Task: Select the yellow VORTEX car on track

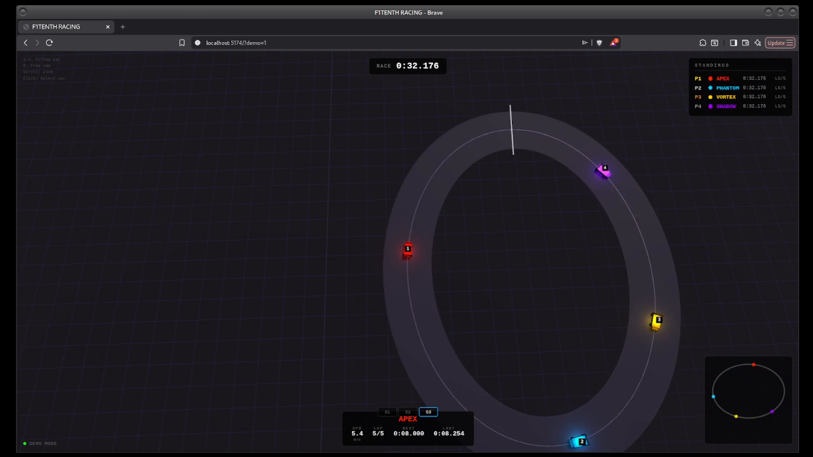Action: (x=655, y=321)
